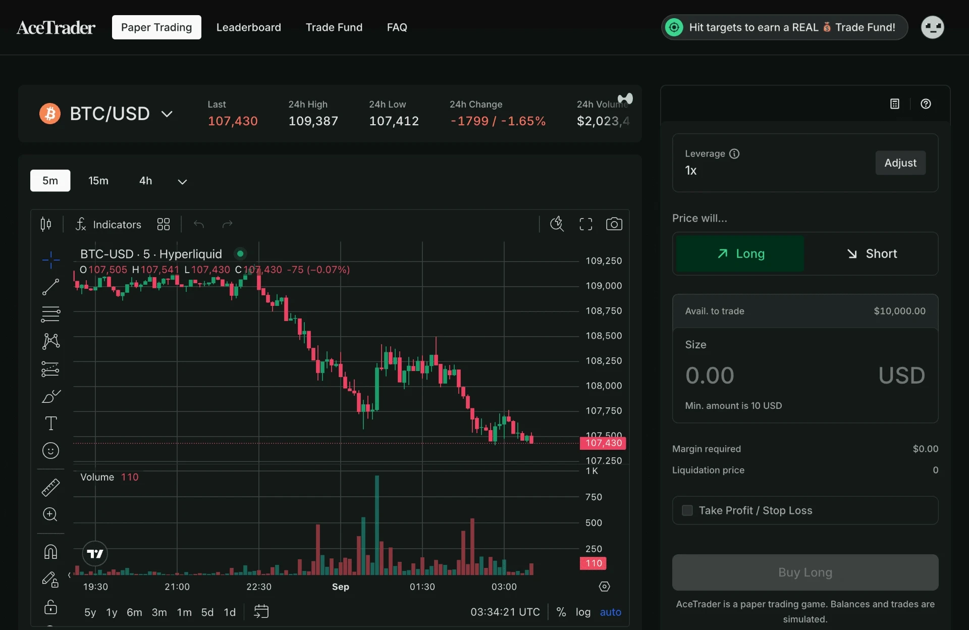
Task: Open the BTC/USD pair selector dropdown
Action: tap(167, 114)
